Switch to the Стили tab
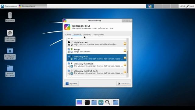The image size is (195, 110). [68, 35]
